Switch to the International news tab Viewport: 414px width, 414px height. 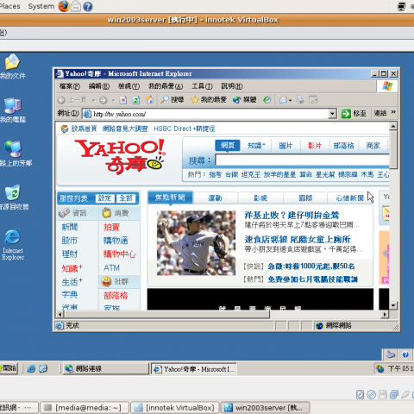click(305, 198)
